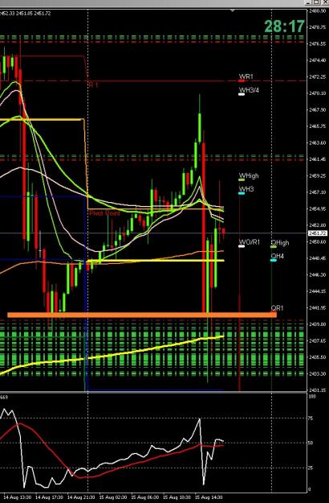The height and width of the screenshot is (503, 329).
Task: Select the WO/R1 level label
Action: tap(250, 242)
